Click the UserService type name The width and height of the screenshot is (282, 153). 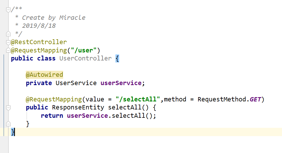click(x=76, y=83)
